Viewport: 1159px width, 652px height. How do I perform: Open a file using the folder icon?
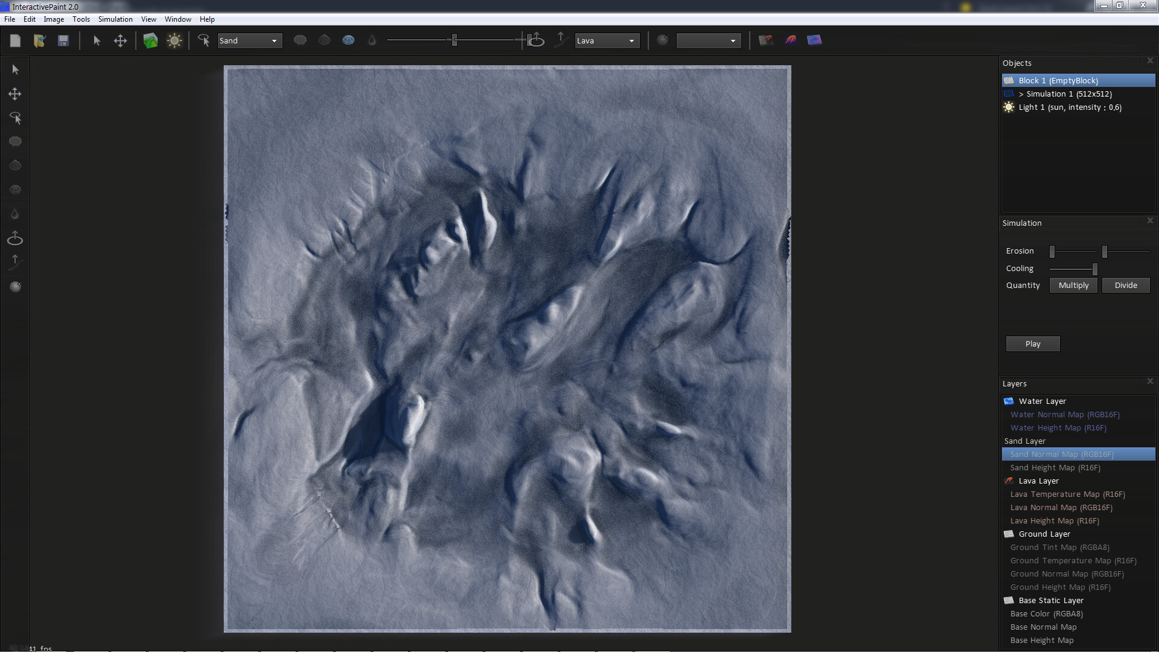coord(39,40)
